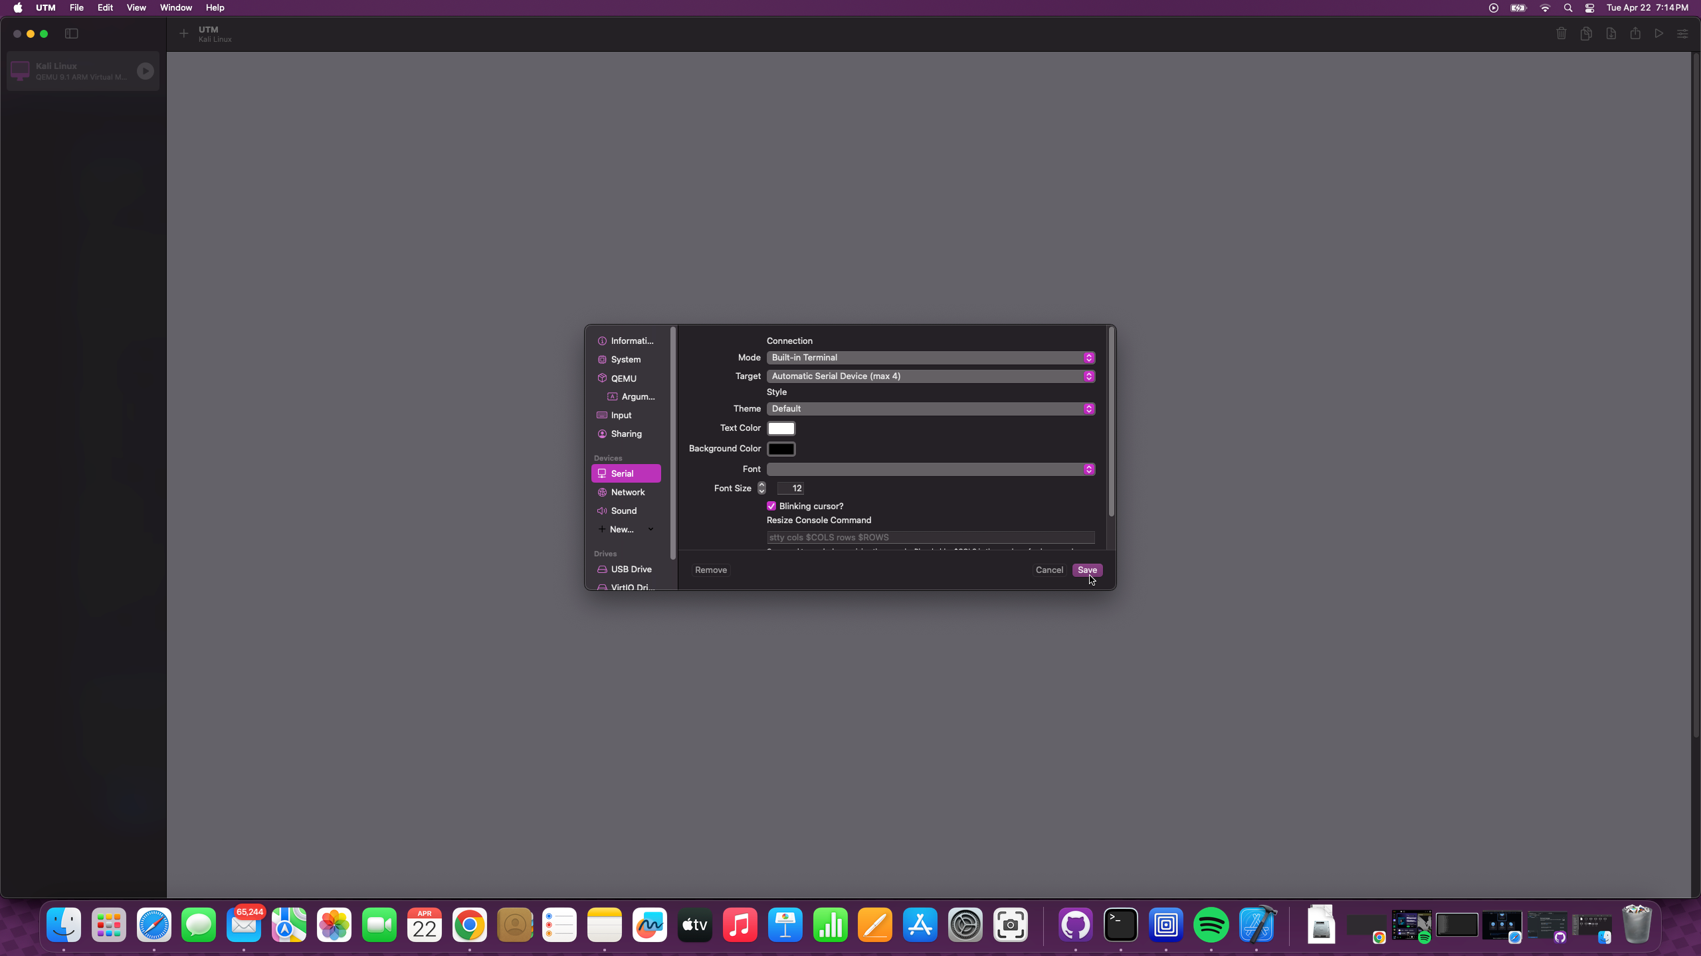Click the Save button
This screenshot has width=1701, height=956.
pyautogui.click(x=1086, y=570)
